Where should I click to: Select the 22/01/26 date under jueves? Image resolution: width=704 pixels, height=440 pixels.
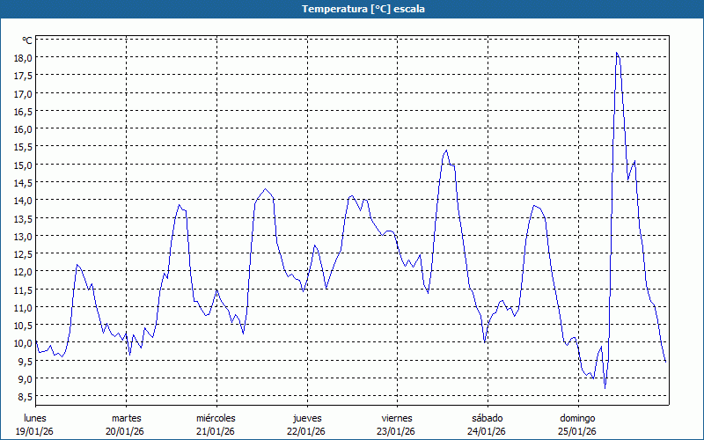point(306,431)
